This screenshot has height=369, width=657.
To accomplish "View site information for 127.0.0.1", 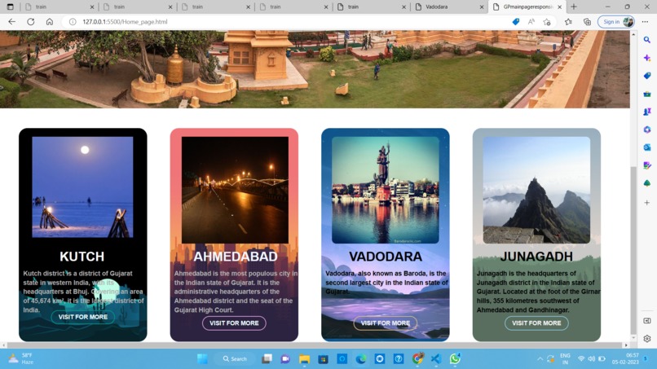I will point(73,22).
